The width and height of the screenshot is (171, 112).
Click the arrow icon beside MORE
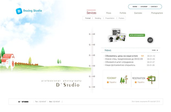tap(157, 50)
